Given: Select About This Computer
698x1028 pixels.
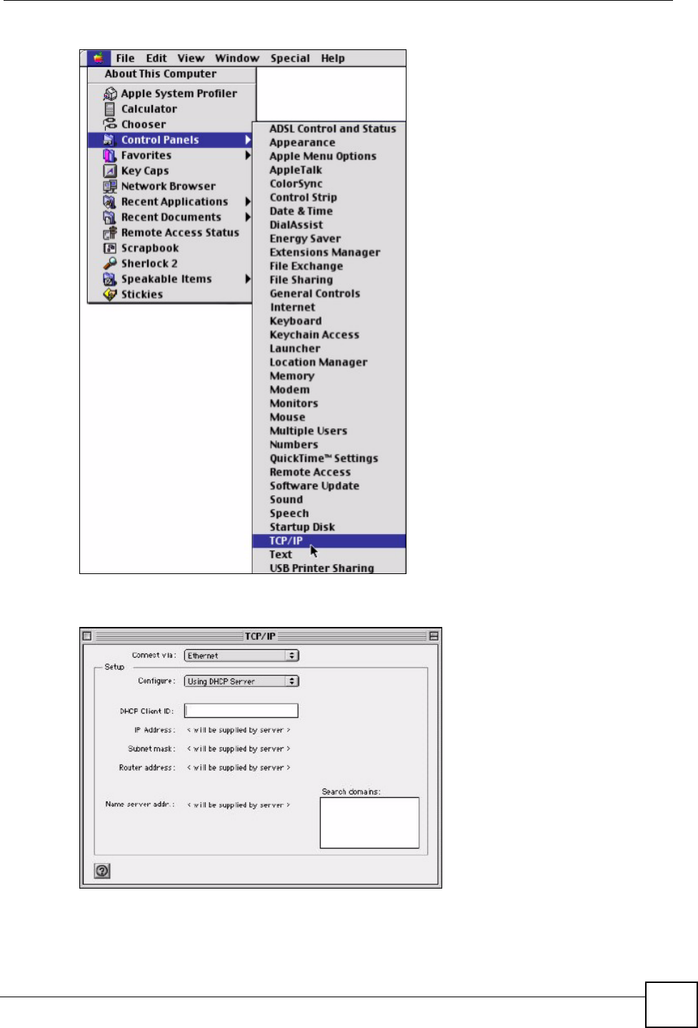Looking at the screenshot, I should tap(160, 74).
